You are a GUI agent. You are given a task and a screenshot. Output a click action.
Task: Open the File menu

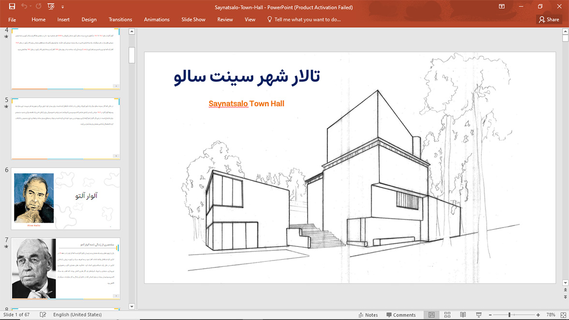point(12,20)
